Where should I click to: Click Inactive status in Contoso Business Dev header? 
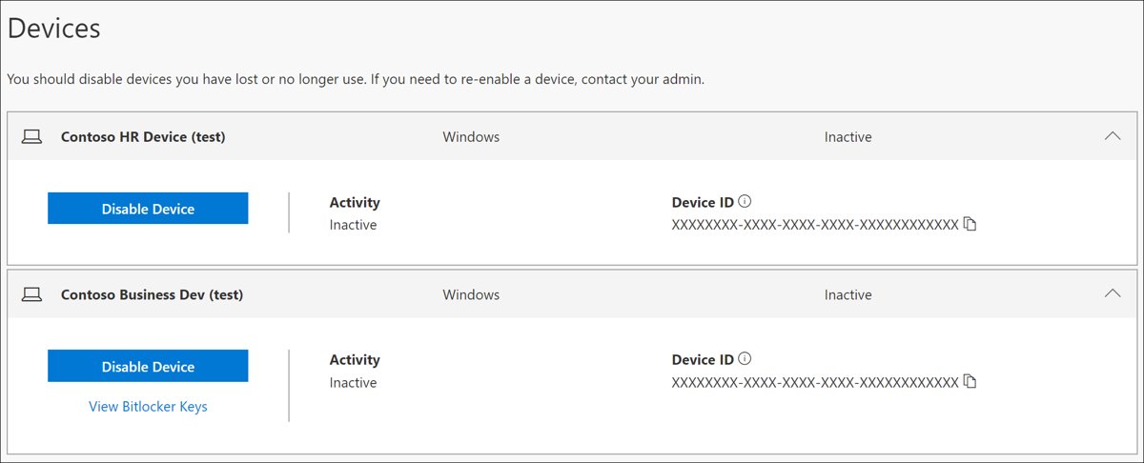point(848,295)
